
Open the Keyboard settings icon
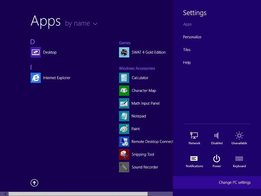(x=239, y=158)
